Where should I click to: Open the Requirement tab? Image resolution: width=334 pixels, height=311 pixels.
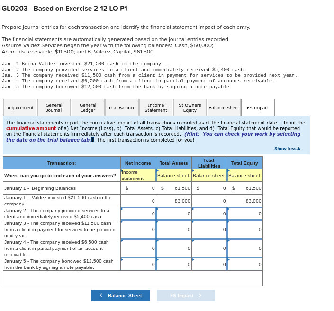(20, 107)
